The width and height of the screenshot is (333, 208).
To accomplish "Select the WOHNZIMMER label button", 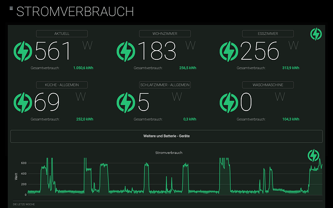I will [165, 34].
